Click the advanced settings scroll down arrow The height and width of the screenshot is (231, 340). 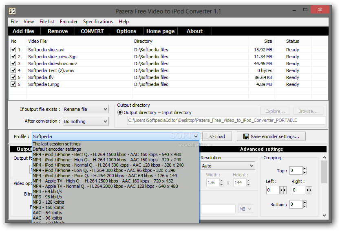324,215
